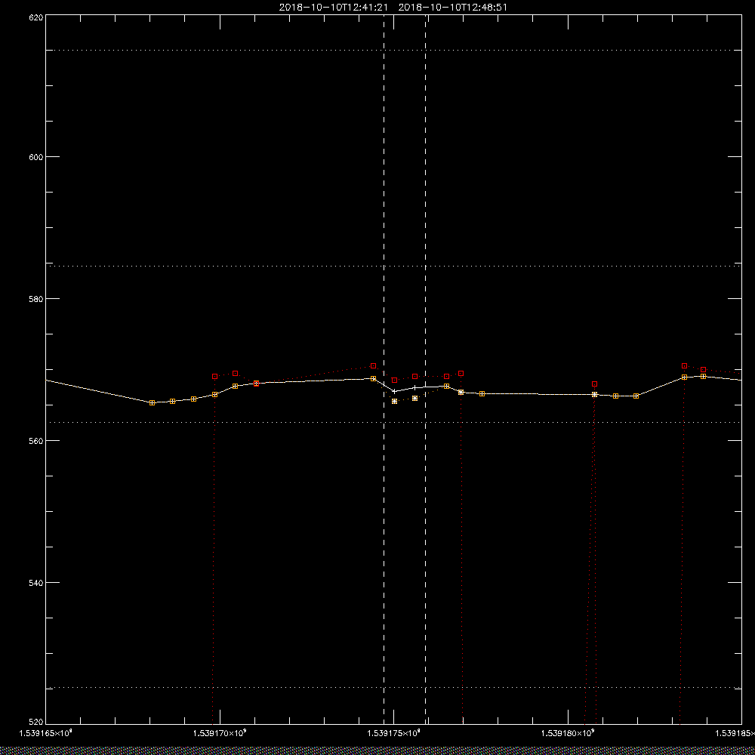Select the 560 y-axis label
Image resolution: width=755 pixels, height=755 pixels.
pyautogui.click(x=36, y=441)
